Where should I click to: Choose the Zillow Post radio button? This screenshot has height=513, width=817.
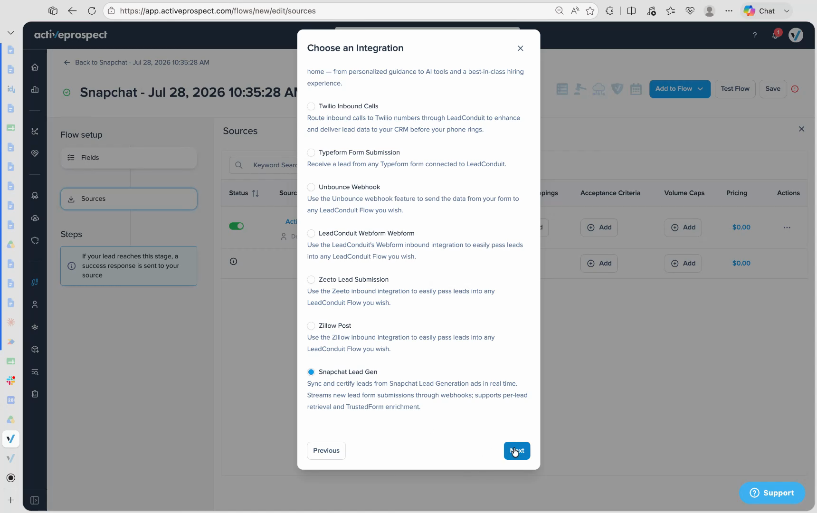[311, 326]
